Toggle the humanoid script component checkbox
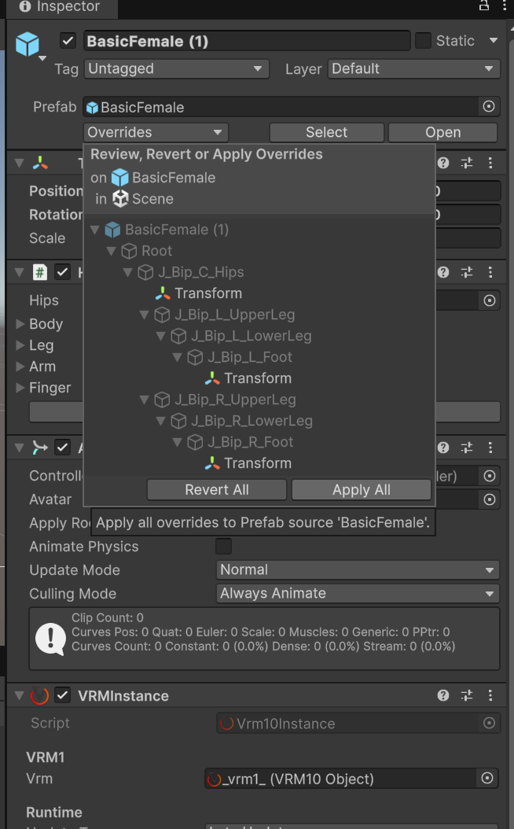The height and width of the screenshot is (829, 514). point(62,272)
